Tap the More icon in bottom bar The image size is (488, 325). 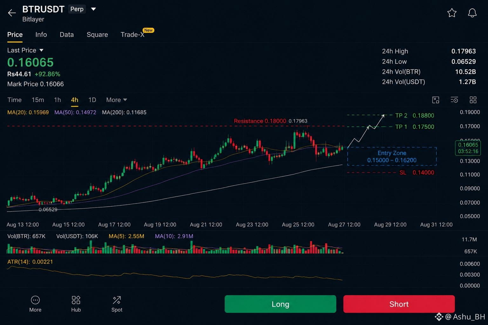click(x=35, y=304)
